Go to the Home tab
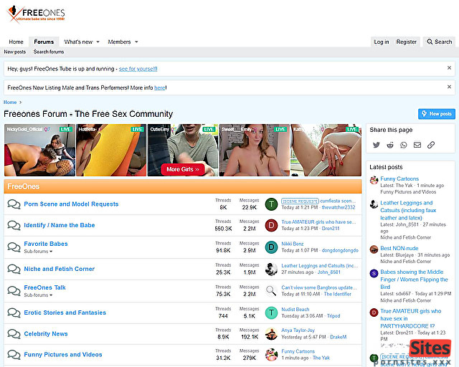The image size is (459, 367). [x=16, y=42]
